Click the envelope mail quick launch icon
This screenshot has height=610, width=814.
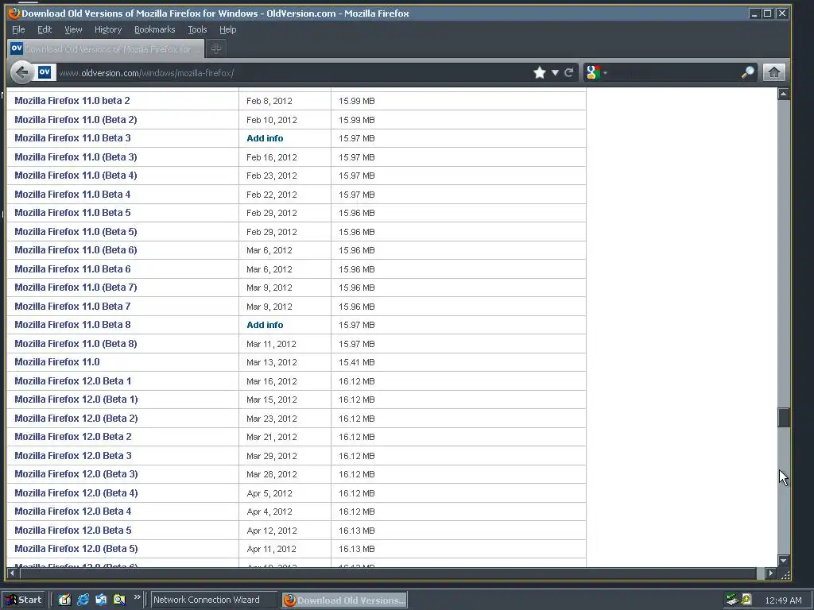coord(101,600)
